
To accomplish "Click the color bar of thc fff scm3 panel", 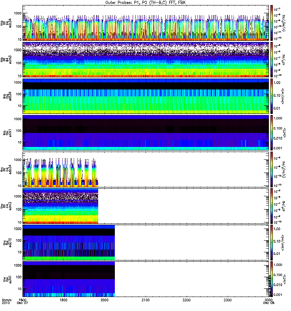I will [x=272, y=206].
